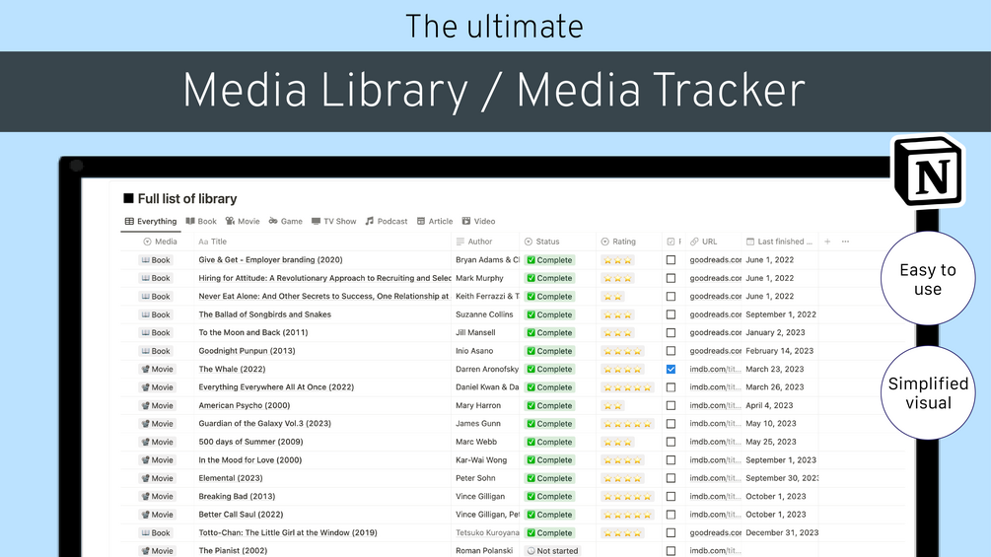Open the URL column header menu
991x557 pixels.
[703, 242]
